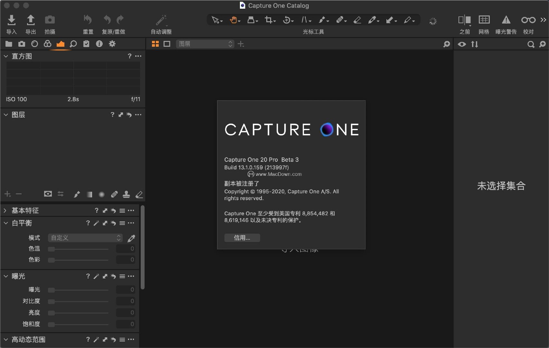Image resolution: width=549 pixels, height=348 pixels.
Task: Select the Apply adjustments arrow tool
Action: point(391,20)
